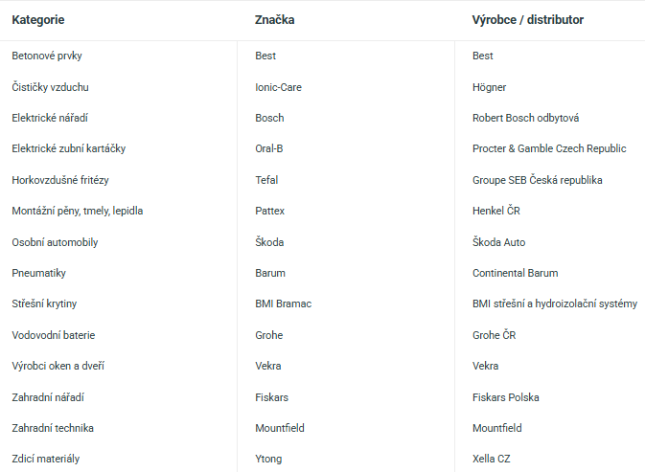Viewport: 645px width, 472px height.
Task: Select the Xella CZ manufacturer cell
Action: tap(491, 459)
